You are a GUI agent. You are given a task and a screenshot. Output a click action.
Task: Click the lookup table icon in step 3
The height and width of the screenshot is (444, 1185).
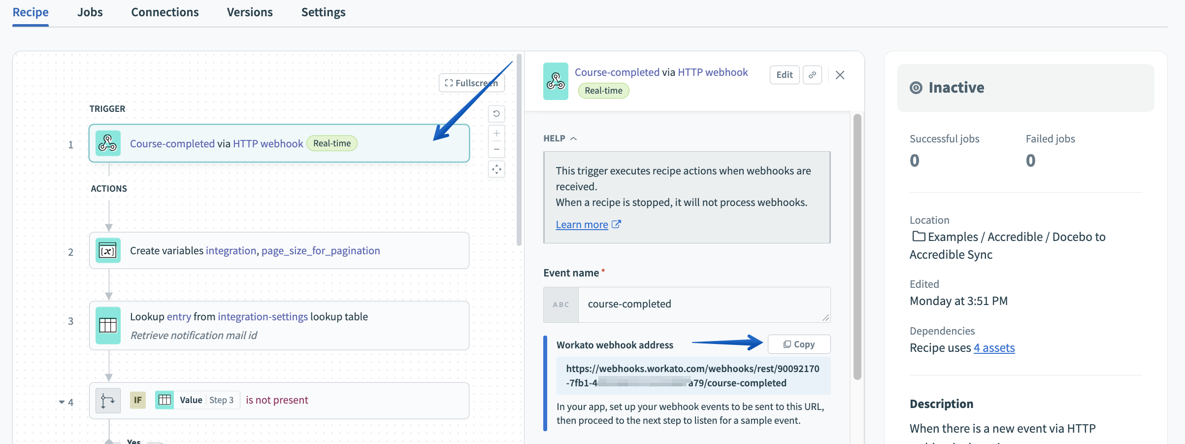[108, 326]
